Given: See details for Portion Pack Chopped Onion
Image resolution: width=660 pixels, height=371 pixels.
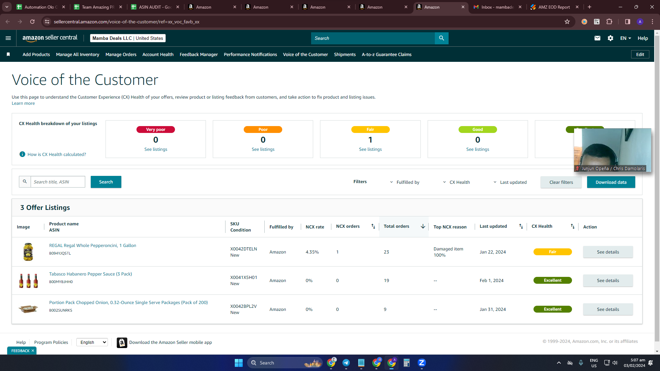Looking at the screenshot, I should point(608,309).
